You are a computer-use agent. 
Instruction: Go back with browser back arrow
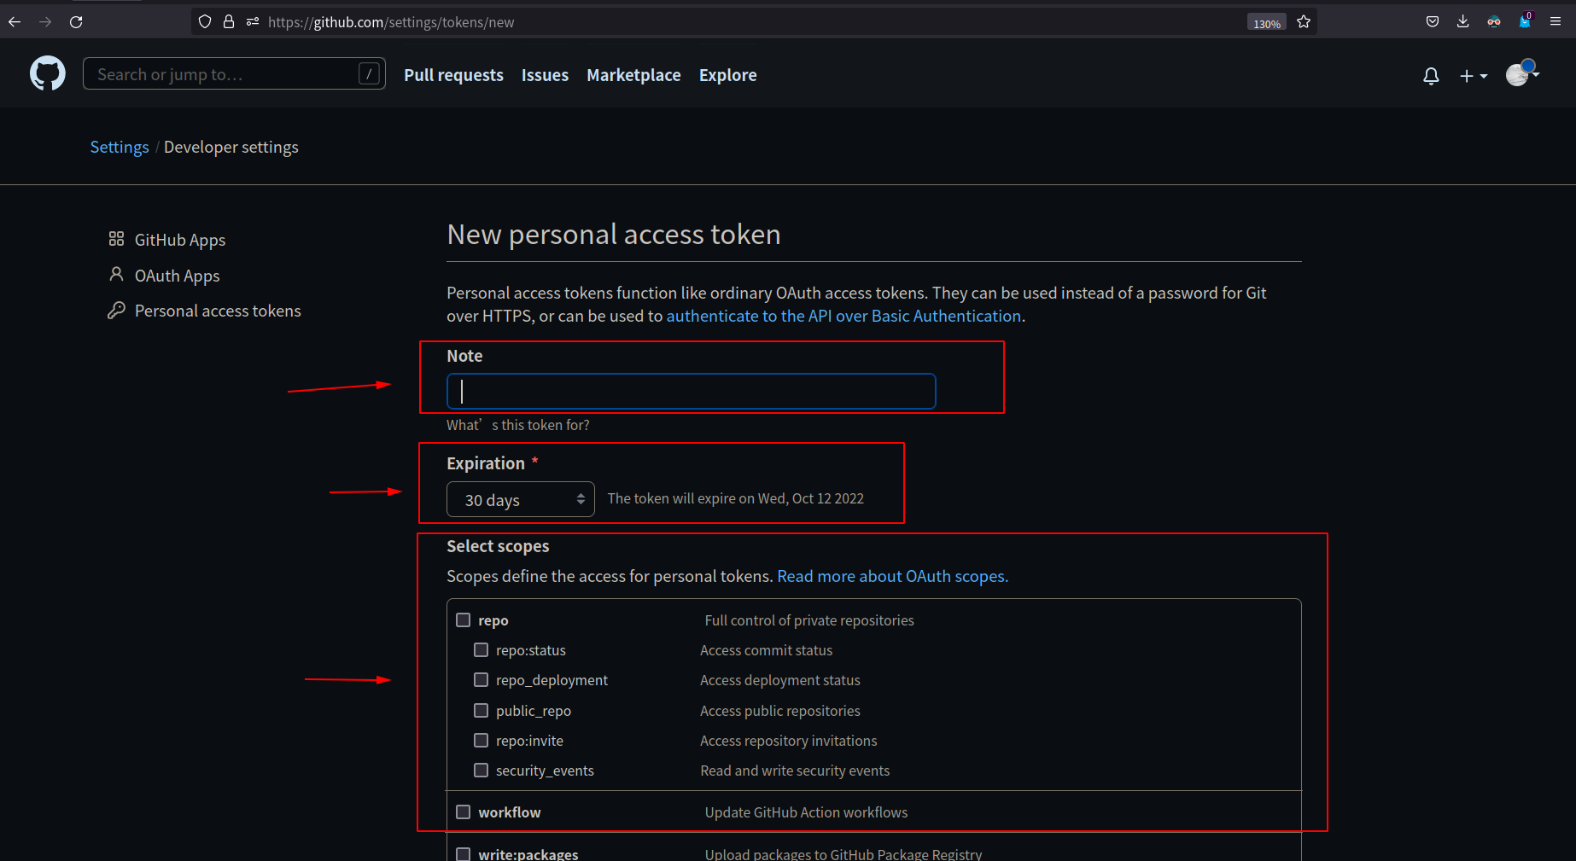tap(15, 22)
